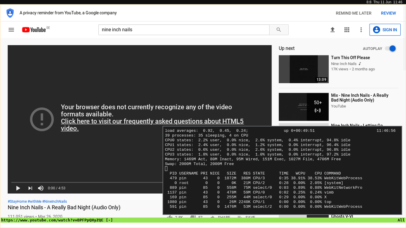Screen dimensions: 406x228
Task: Click the CPU3 states line
Action: pyautogui.click(x=258, y=155)
